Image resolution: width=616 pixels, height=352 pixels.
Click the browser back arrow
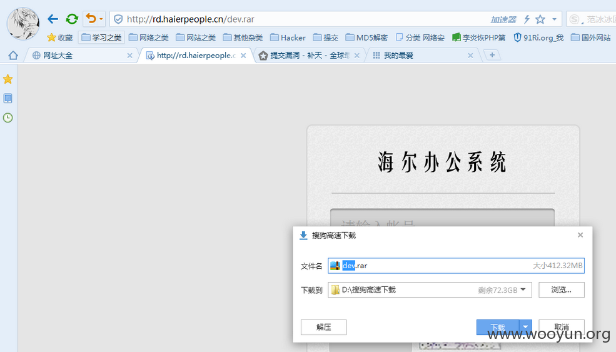coord(53,19)
